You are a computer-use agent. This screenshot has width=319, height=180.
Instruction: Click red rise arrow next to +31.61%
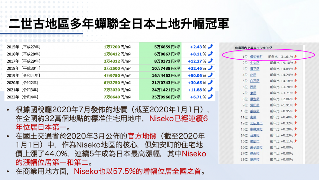point(295,56)
